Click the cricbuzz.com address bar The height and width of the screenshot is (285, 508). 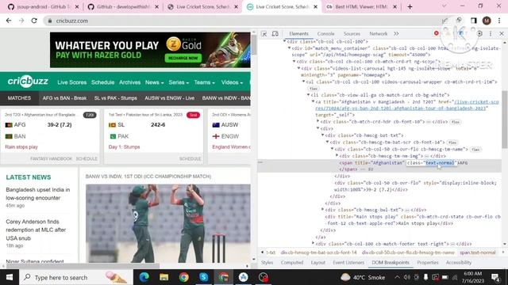click(x=243, y=21)
